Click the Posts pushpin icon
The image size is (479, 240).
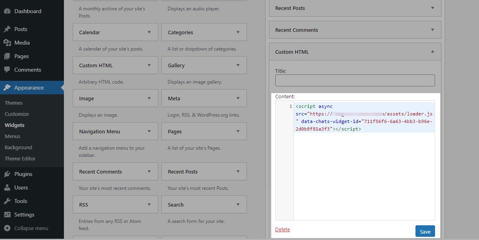(7, 29)
